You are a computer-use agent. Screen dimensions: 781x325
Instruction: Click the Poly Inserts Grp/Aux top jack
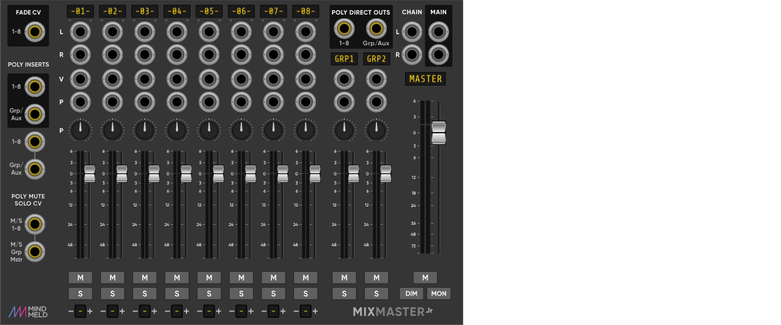coord(35,114)
